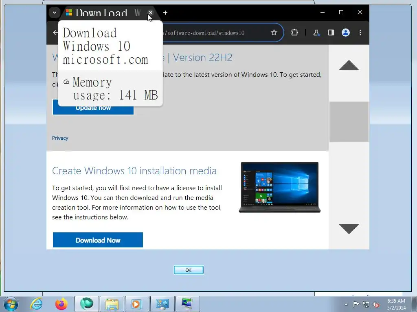This screenshot has height=312, width=417.
Task: Open the Windows Start orb
Action: click(x=11, y=304)
